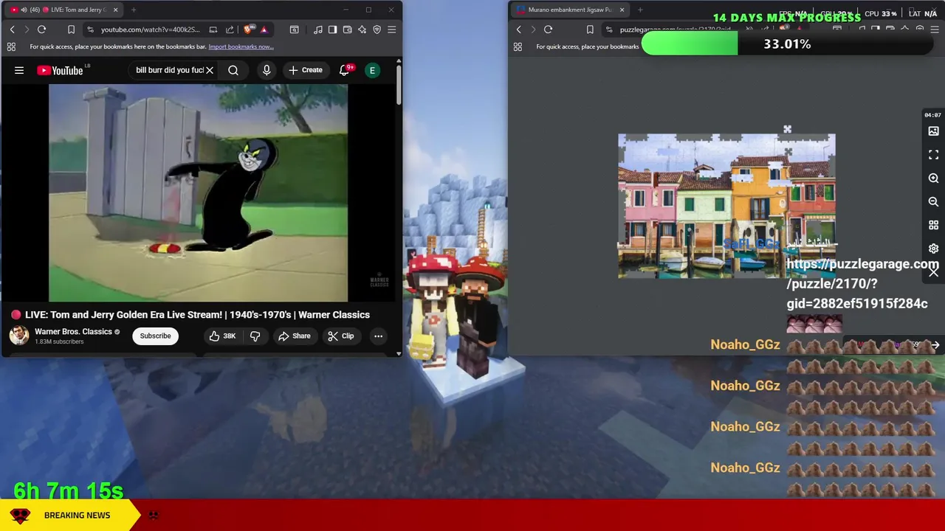Close the Murano embankment Jigsaw tab
The width and height of the screenshot is (945, 531).
tap(622, 10)
